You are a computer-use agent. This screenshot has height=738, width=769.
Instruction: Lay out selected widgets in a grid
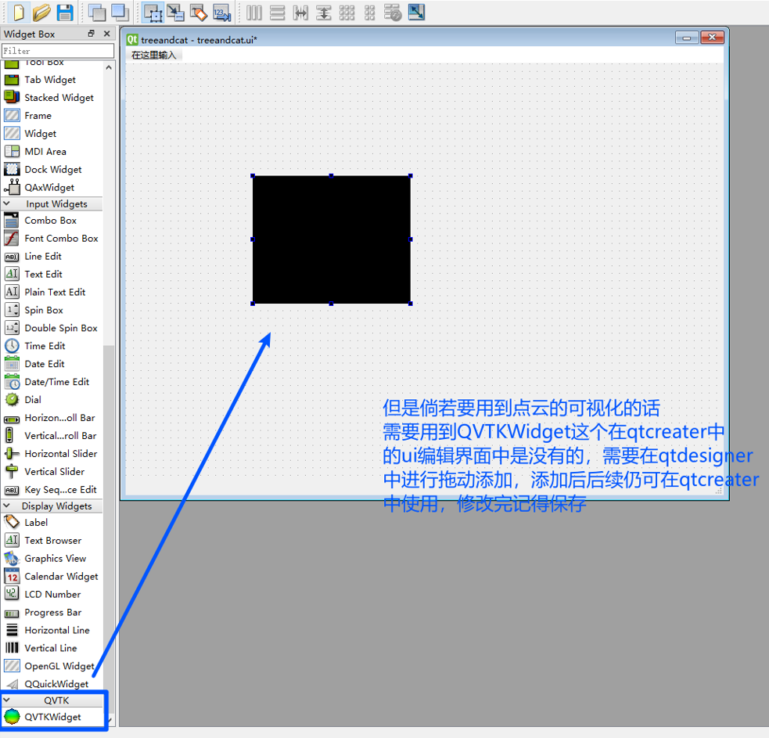tap(347, 13)
